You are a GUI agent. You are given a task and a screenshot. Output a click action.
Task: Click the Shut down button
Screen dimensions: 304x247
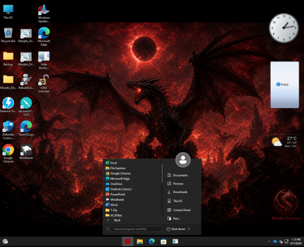[x=176, y=229]
